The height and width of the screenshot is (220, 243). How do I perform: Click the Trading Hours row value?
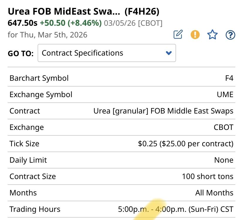point(176,209)
